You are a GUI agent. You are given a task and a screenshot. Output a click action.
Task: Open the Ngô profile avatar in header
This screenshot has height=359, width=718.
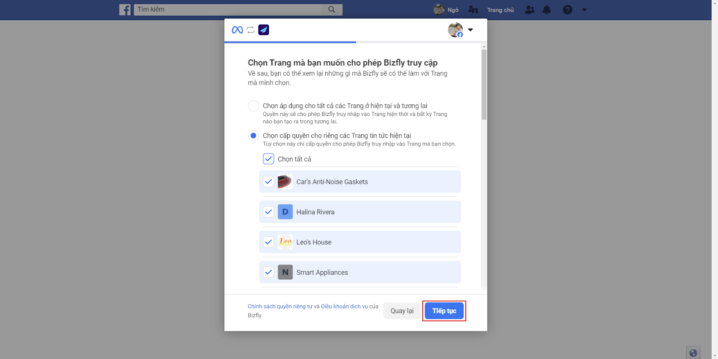click(439, 9)
